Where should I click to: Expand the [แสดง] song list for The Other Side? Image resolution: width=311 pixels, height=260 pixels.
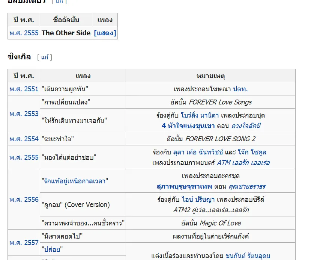pyautogui.click(x=105, y=33)
